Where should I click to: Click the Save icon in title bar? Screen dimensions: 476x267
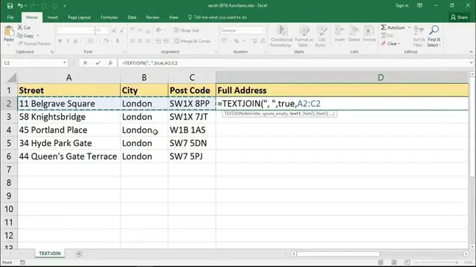10,6
